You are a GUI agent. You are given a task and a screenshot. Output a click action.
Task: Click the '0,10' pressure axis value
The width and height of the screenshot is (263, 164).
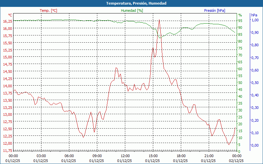(254, 133)
